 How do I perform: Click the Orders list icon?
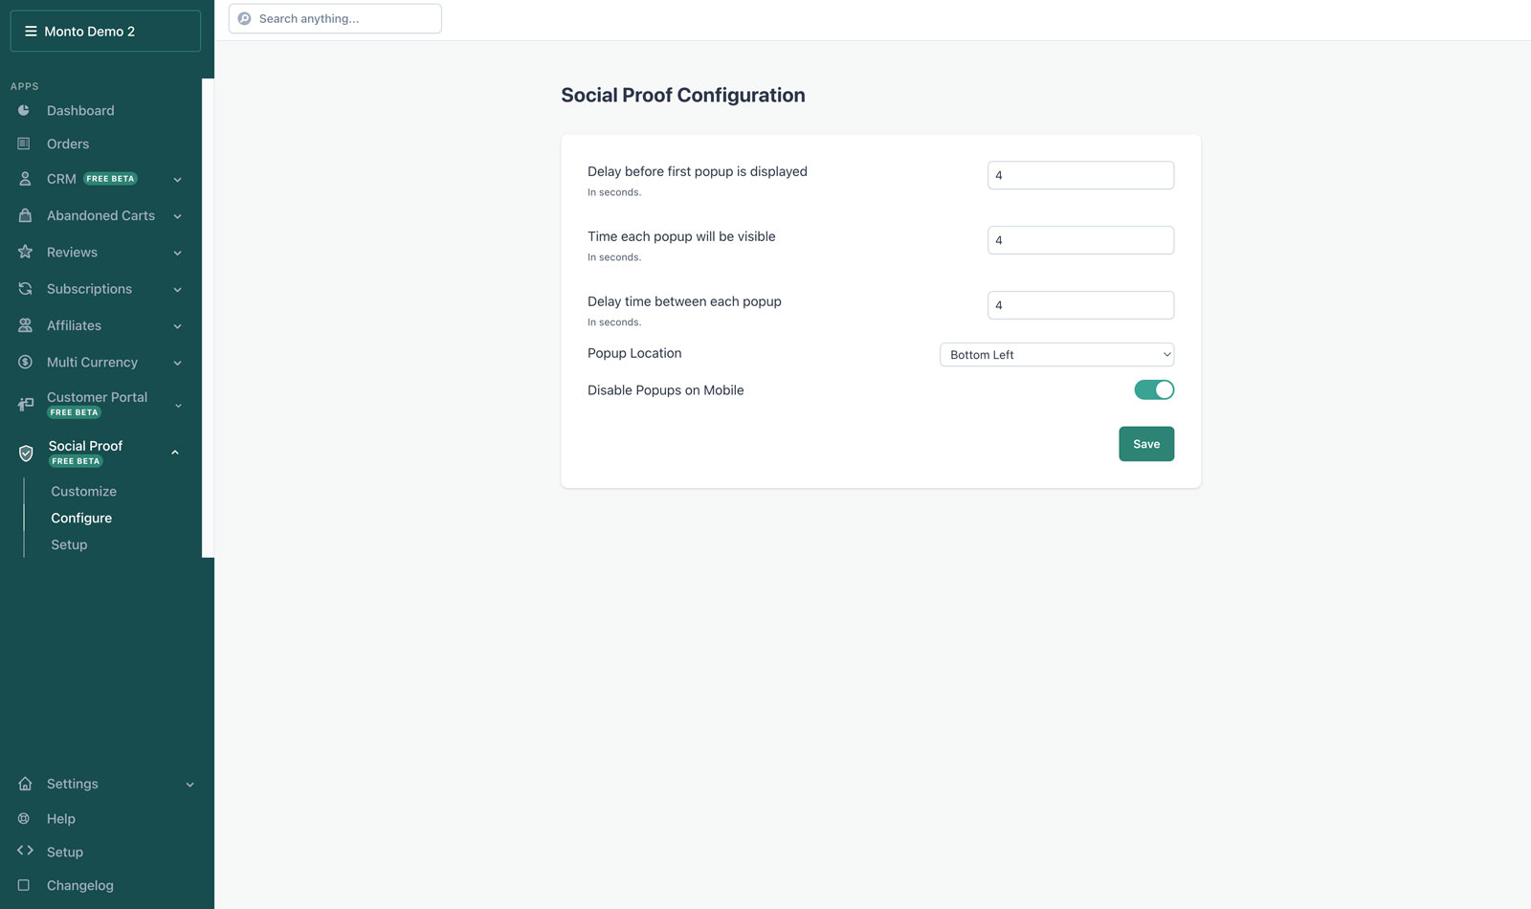tap(24, 144)
